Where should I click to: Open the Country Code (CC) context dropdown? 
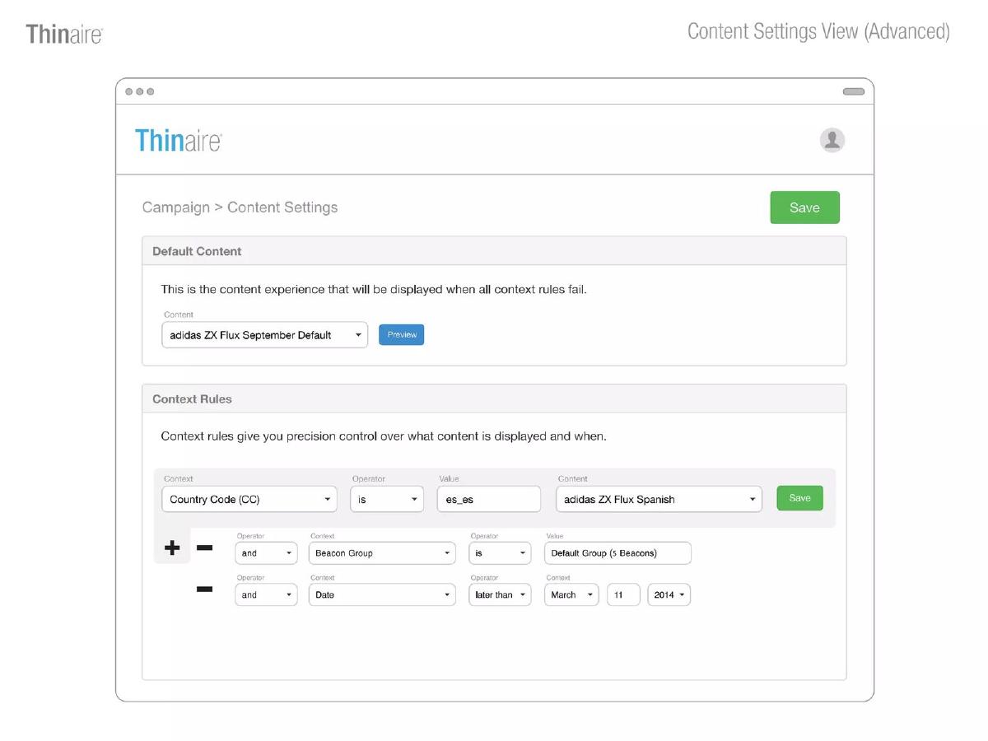click(x=249, y=499)
